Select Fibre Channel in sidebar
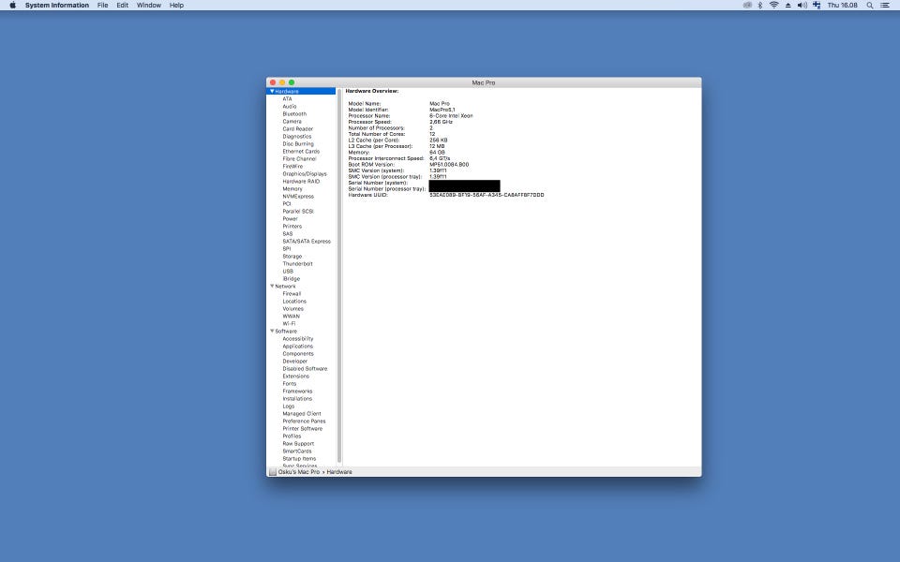 [x=299, y=159]
